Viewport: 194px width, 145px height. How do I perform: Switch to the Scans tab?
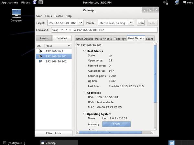click(x=150, y=39)
